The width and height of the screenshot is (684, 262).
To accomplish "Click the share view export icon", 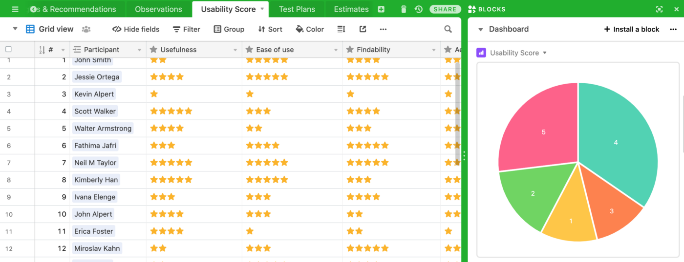I will (x=363, y=29).
